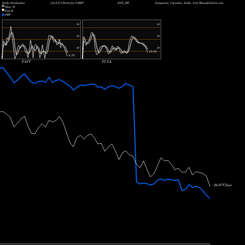
Task: Click the ANN_BE symbol text
Action: point(123,3)
